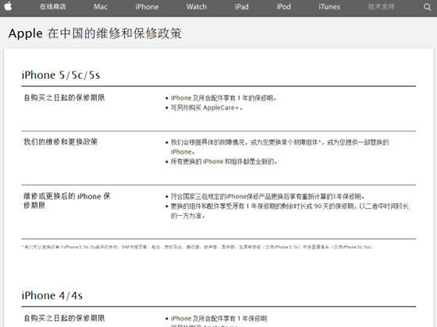The image size is (437, 327).
Task: Select iPhone in the top navigation
Action: click(x=147, y=7)
